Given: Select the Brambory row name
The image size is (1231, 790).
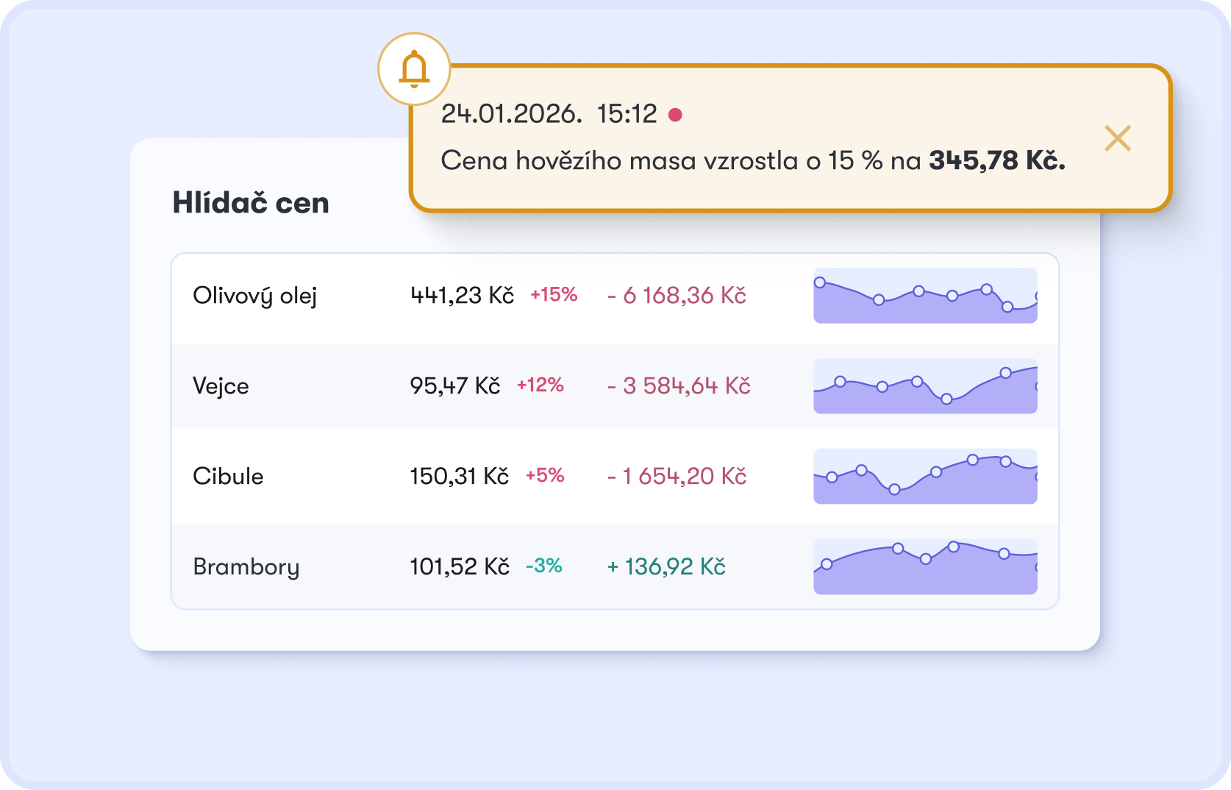Looking at the screenshot, I should tap(246, 567).
